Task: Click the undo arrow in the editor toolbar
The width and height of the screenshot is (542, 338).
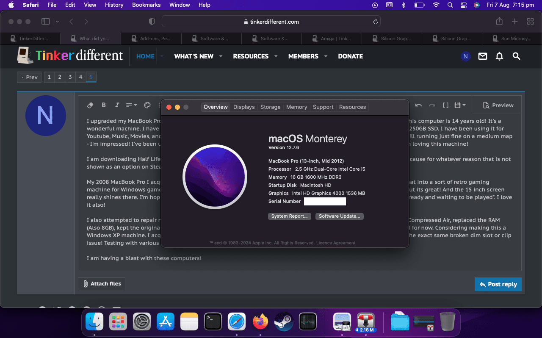Action: click(418, 105)
